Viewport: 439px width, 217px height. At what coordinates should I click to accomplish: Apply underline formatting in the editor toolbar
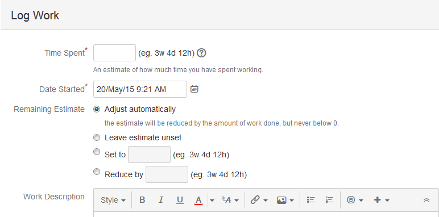180,200
